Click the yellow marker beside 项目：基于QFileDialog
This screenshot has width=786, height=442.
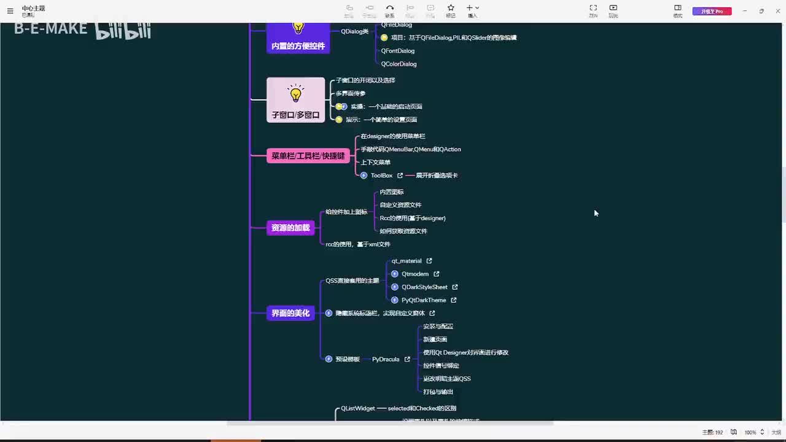[384, 37]
